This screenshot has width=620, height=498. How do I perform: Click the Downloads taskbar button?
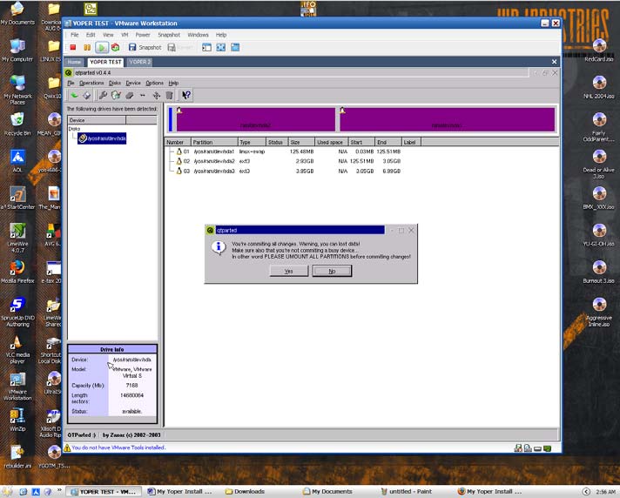pyautogui.click(x=246, y=491)
